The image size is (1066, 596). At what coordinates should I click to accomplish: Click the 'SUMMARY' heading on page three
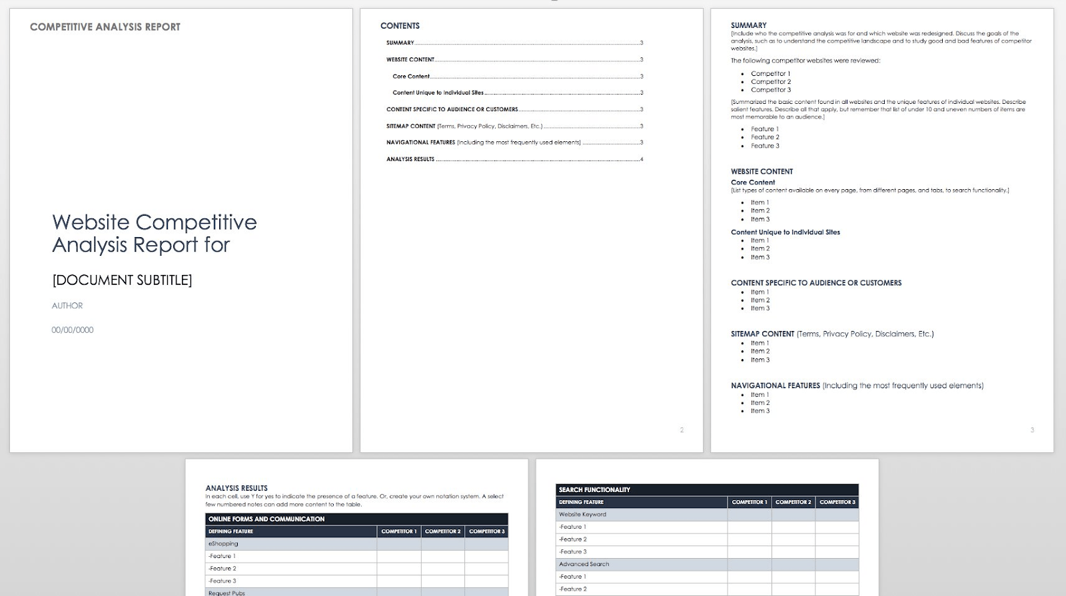[748, 25]
